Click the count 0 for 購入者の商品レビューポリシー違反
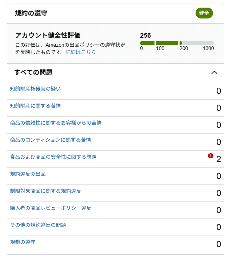The image size is (237, 258). click(x=219, y=210)
